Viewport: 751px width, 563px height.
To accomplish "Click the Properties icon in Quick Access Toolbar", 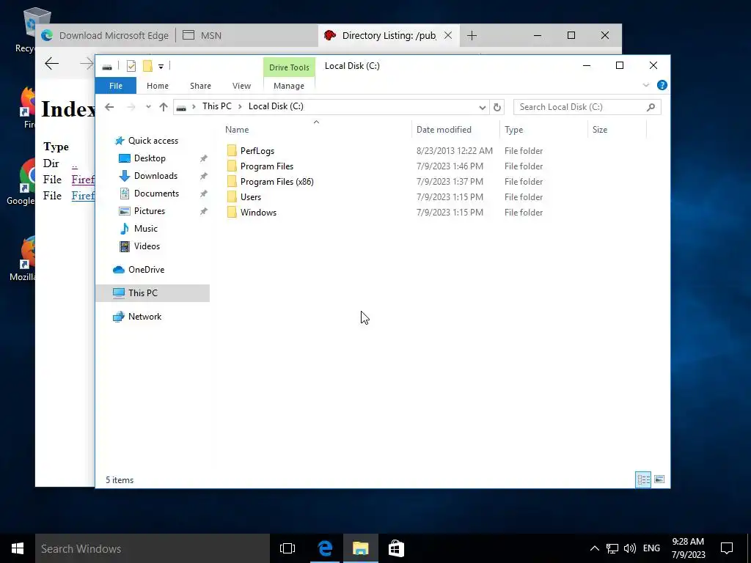I will coord(131,66).
